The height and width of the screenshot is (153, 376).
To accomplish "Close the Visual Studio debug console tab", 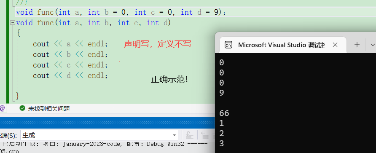I will click(335, 45).
